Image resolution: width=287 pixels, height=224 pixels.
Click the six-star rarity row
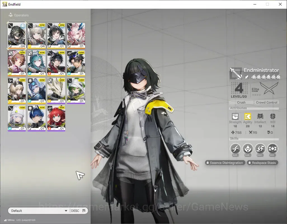(x=265, y=77)
